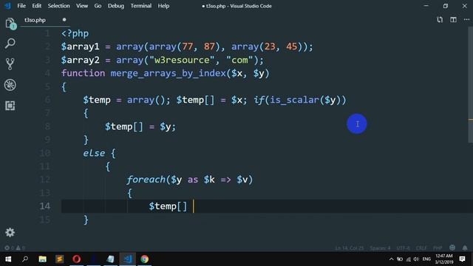This screenshot has height=266, width=473.
Task: Open Sublime Text from taskbar
Action: (59, 259)
